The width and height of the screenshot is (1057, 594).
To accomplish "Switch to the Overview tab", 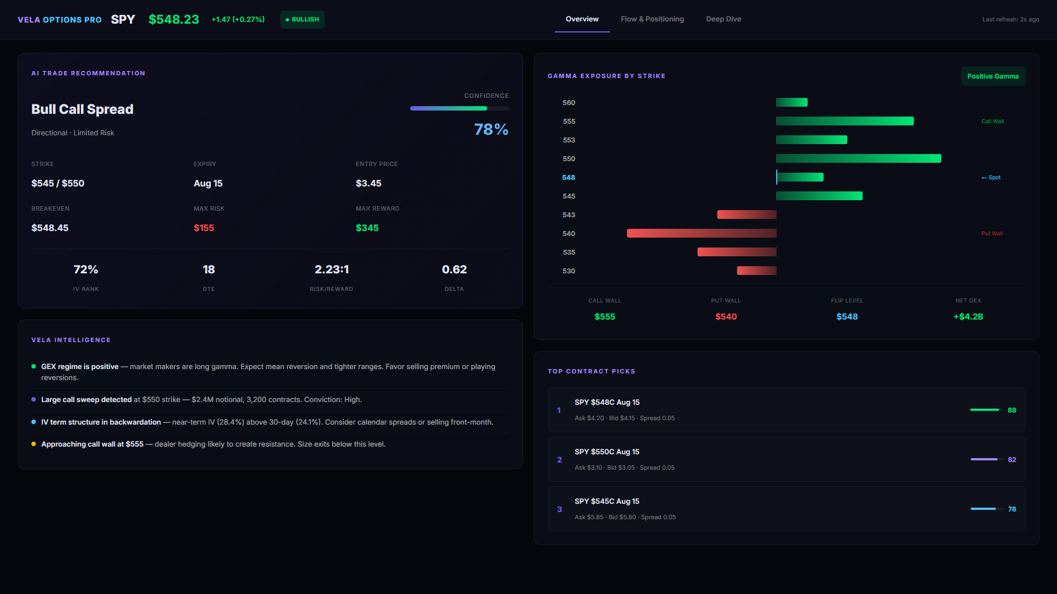I will point(582,19).
